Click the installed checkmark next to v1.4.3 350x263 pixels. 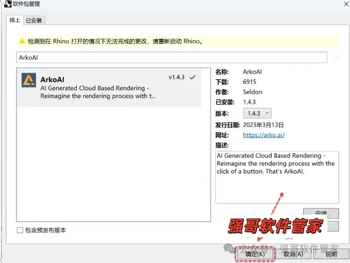pos(193,77)
